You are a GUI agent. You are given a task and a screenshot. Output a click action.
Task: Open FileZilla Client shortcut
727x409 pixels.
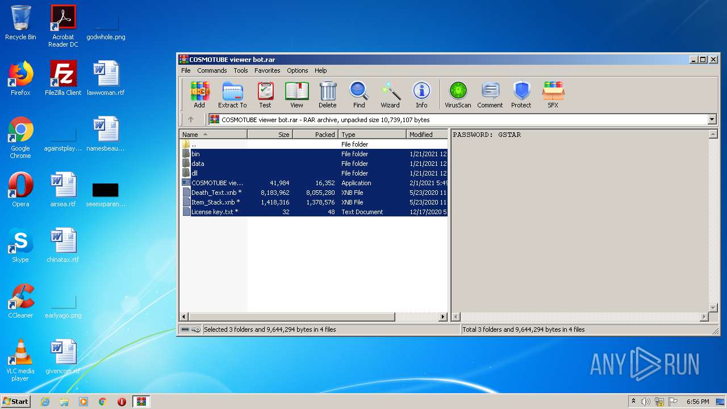coord(63,78)
